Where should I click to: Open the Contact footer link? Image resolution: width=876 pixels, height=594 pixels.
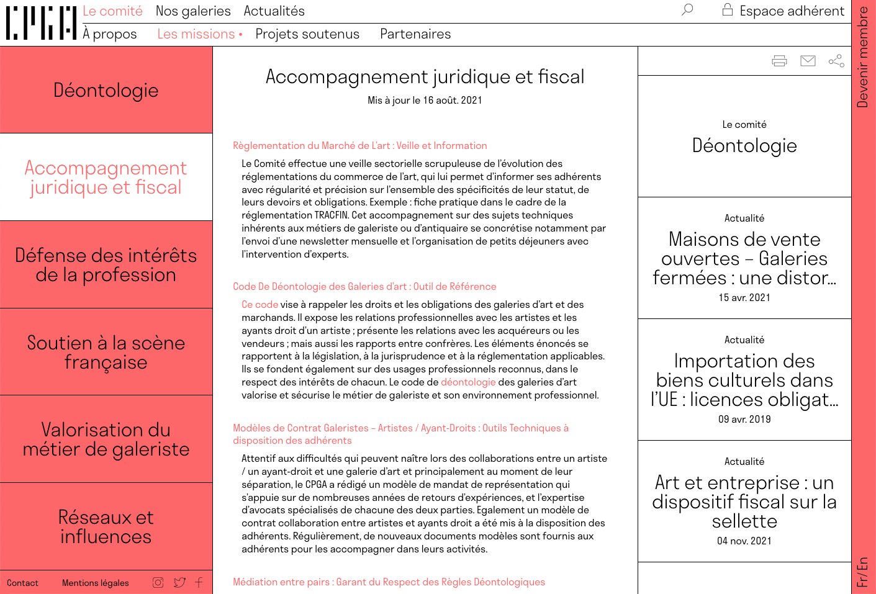pos(22,583)
